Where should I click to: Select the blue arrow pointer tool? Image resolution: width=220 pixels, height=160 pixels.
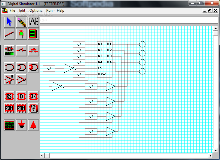(x=9, y=22)
